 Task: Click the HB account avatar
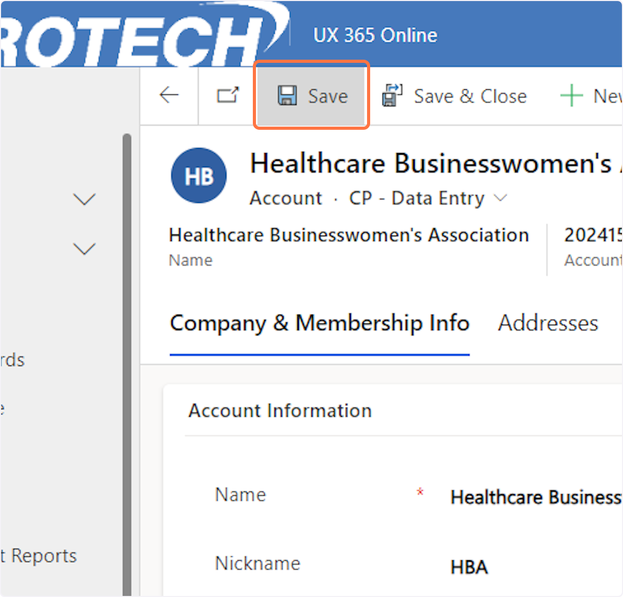199,175
